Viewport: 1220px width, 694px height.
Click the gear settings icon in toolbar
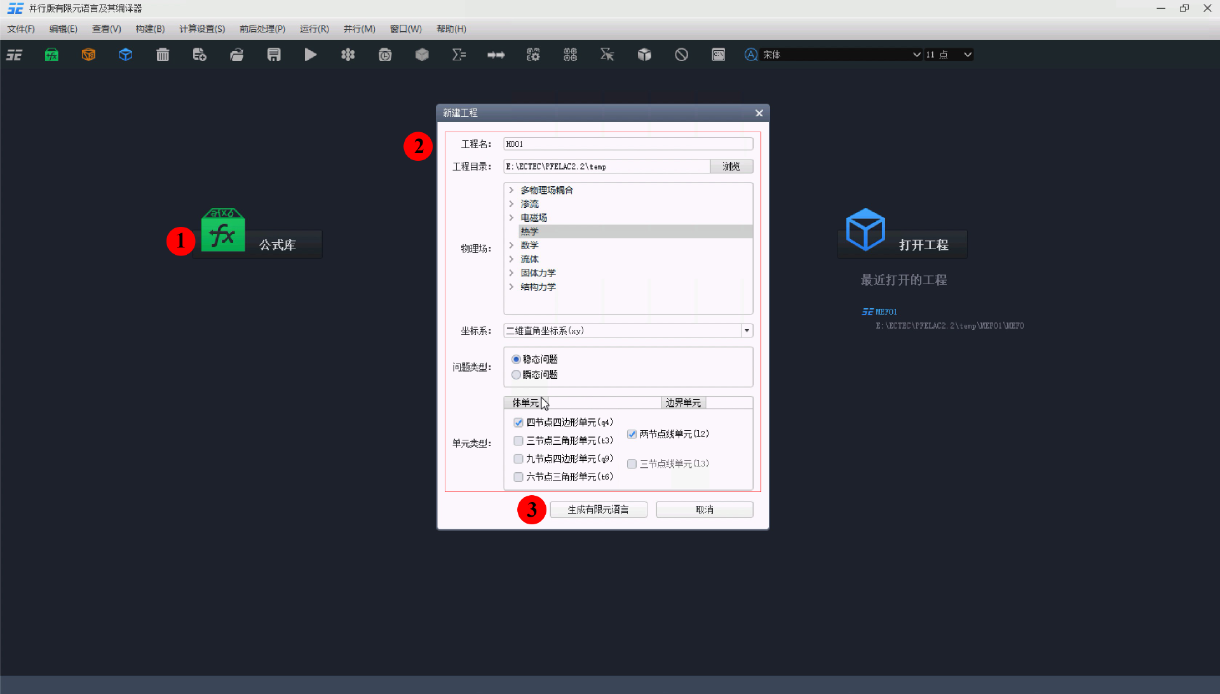tap(533, 55)
